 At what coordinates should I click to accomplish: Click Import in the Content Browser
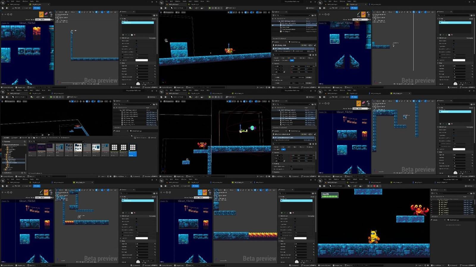tap(15, 138)
